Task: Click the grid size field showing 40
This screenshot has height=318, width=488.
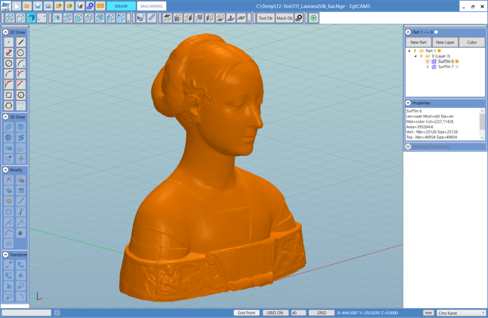Action: pos(298,313)
